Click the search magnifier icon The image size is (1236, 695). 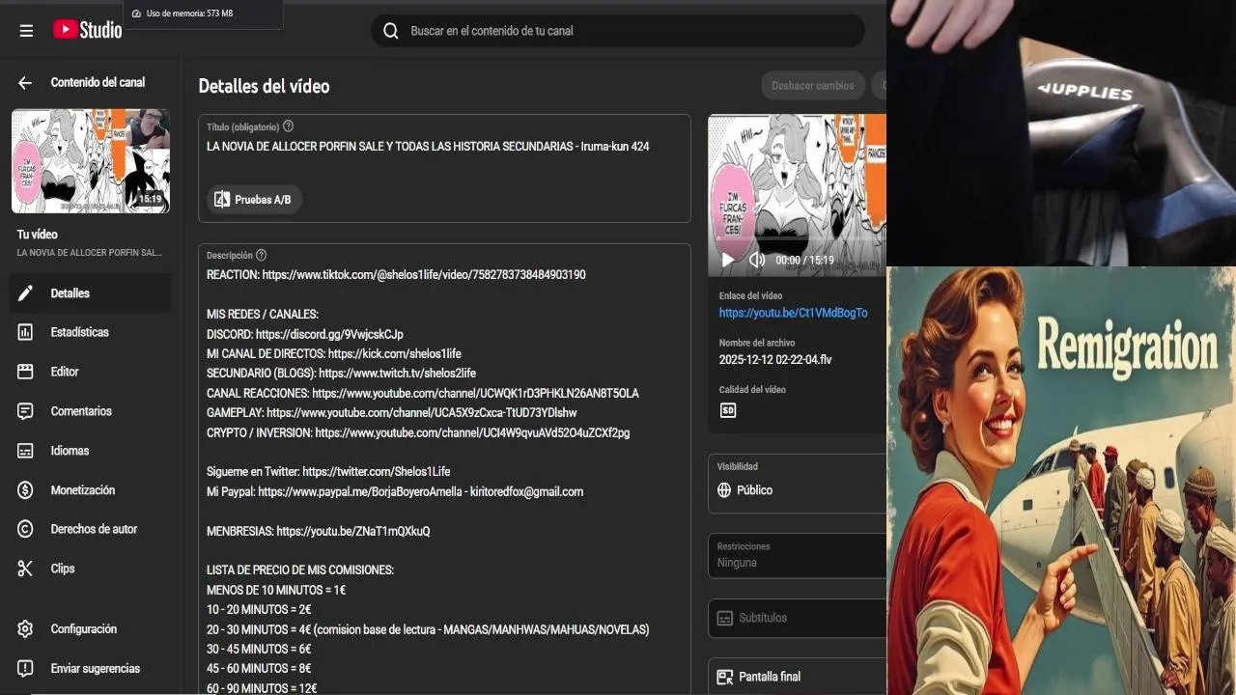coord(391,31)
